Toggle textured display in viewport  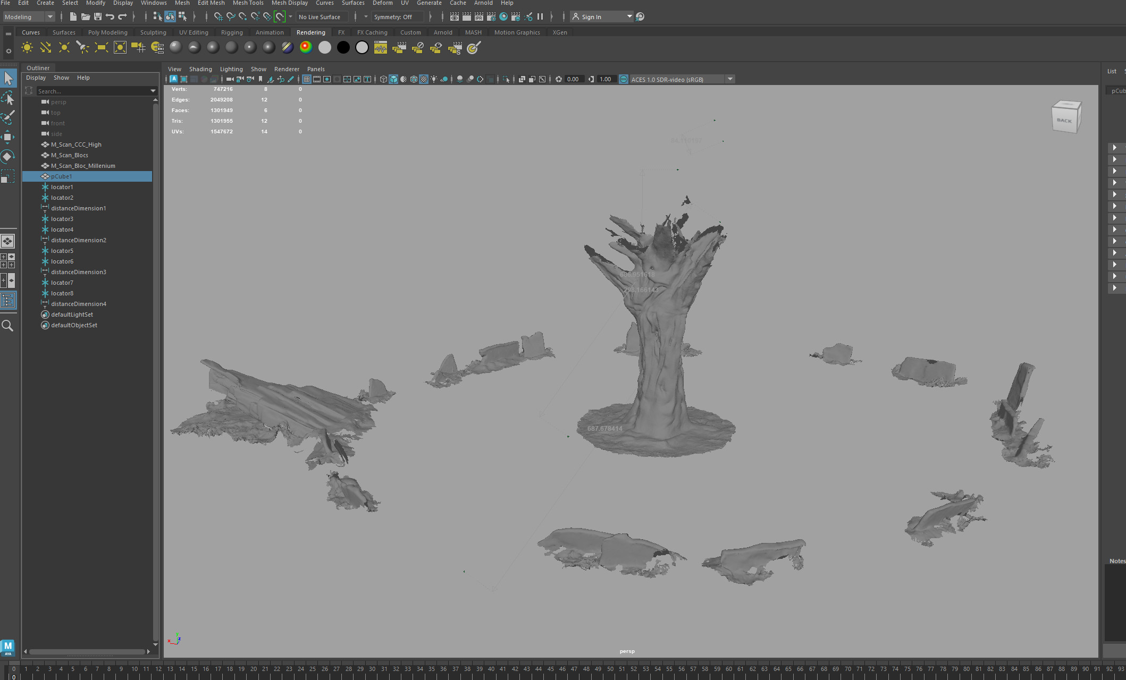pos(424,79)
